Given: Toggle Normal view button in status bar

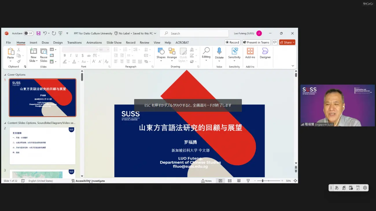Looking at the screenshot, I should point(220,181).
